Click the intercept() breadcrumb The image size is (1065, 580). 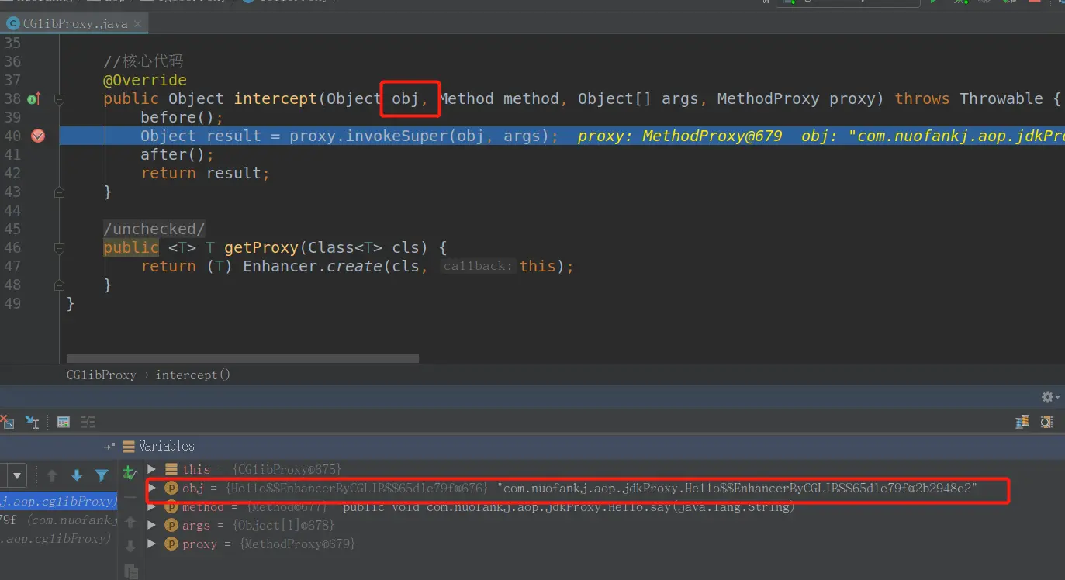pos(193,375)
